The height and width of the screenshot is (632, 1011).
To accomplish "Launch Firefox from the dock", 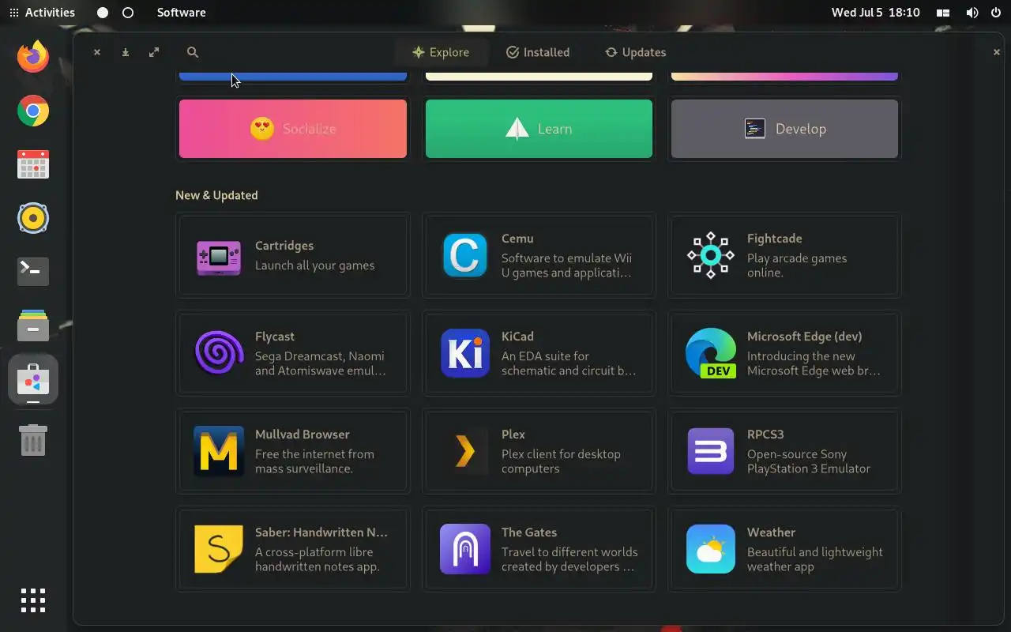I will click(33, 56).
